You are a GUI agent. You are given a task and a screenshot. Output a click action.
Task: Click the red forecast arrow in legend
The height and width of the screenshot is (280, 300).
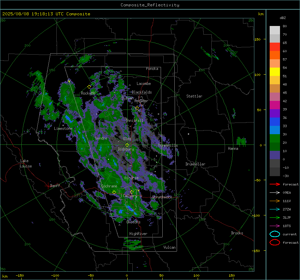coord(275,184)
